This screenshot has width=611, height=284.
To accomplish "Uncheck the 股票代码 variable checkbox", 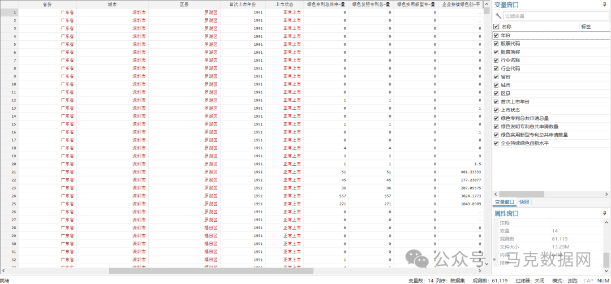I will (496, 44).
